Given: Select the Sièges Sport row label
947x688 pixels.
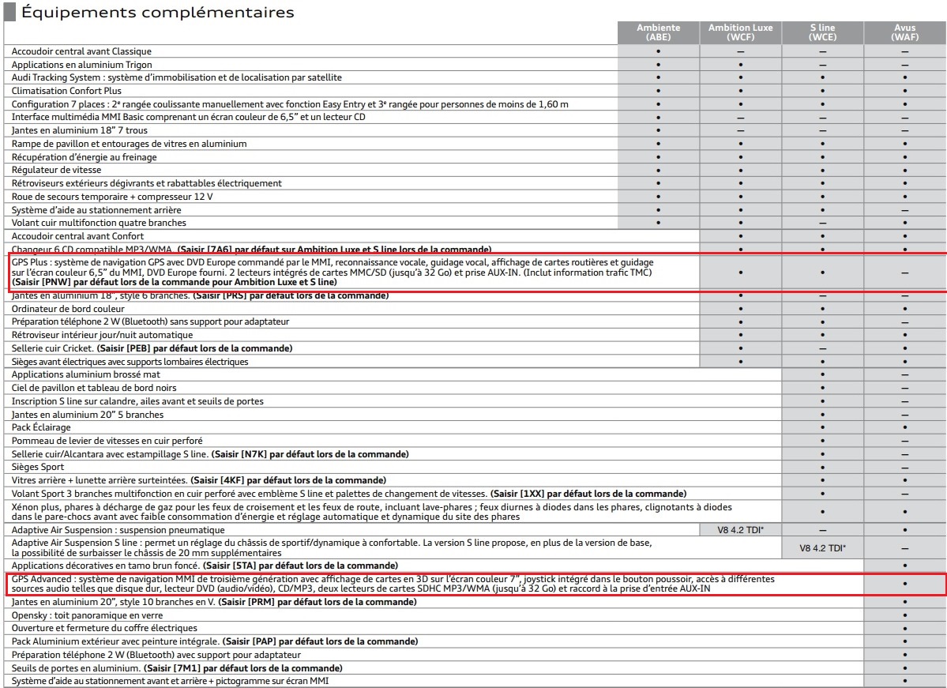Looking at the screenshot, I should [x=37, y=467].
